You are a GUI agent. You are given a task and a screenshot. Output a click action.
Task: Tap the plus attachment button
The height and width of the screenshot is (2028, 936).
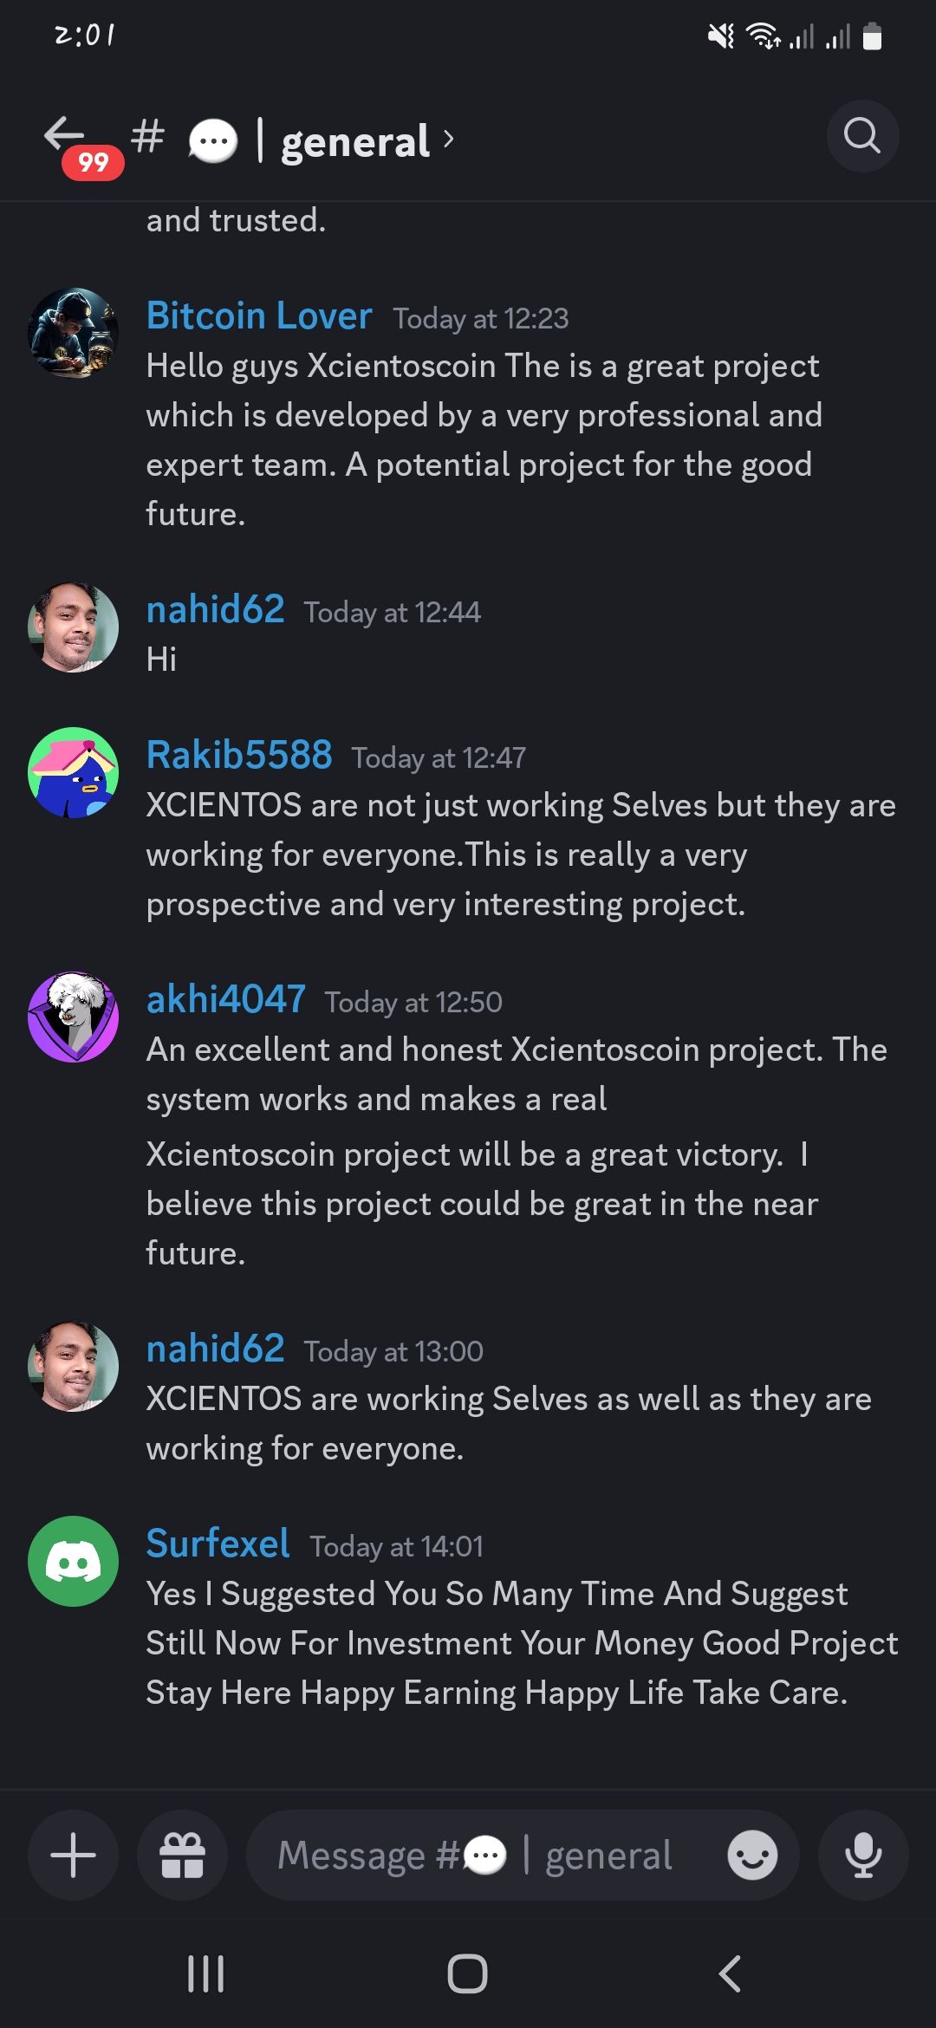(74, 1856)
